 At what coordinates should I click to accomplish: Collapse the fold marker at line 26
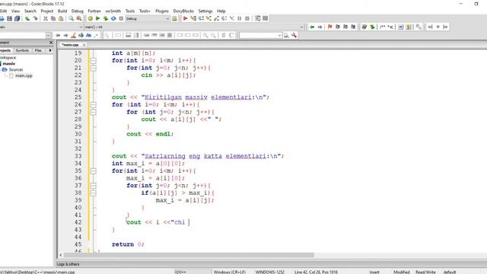click(93, 105)
